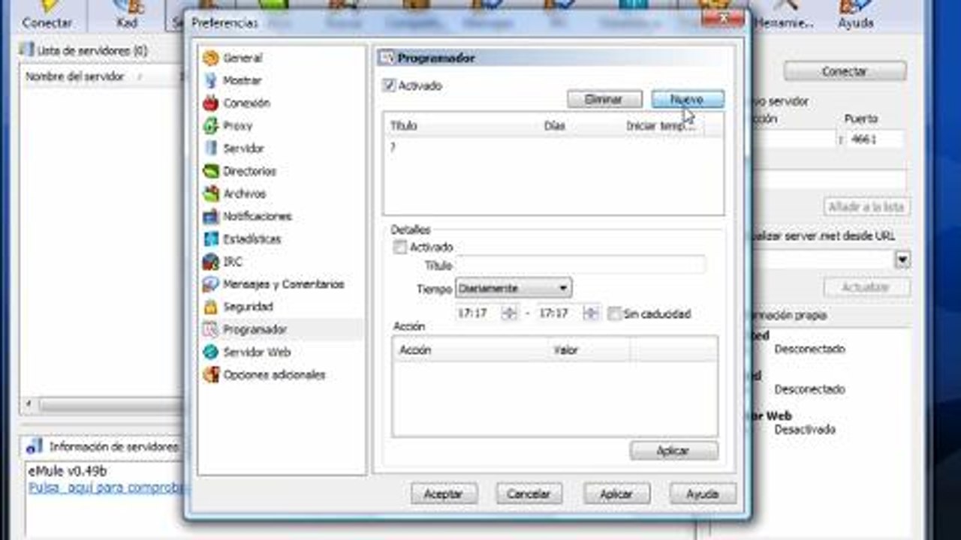Click the Días column header

pos(580,126)
